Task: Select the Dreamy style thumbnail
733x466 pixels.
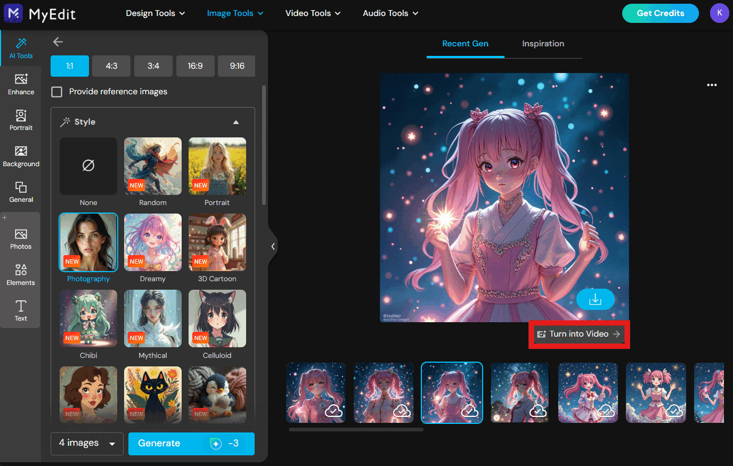Action: tap(153, 242)
